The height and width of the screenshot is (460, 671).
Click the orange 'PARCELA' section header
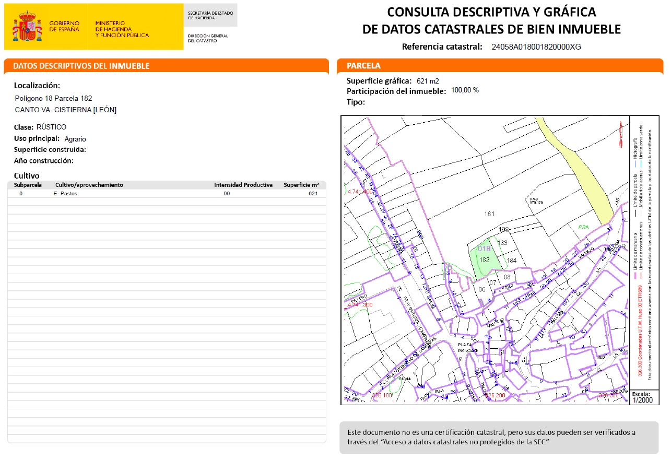pos(364,66)
